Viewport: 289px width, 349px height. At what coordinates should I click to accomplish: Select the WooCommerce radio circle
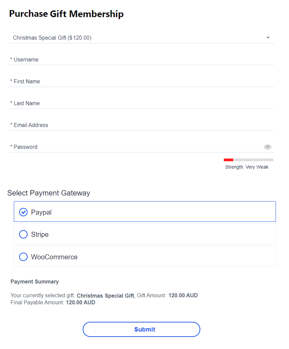[24, 257]
